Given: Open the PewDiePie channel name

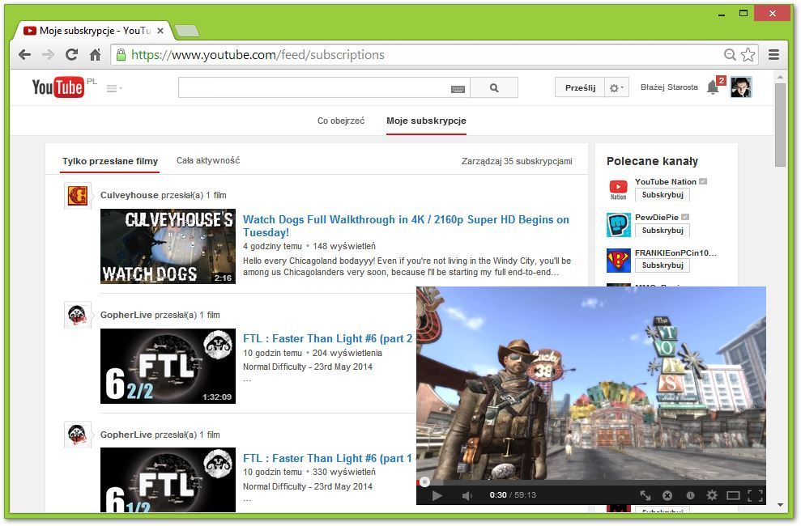Looking at the screenshot, I should tap(657, 218).
